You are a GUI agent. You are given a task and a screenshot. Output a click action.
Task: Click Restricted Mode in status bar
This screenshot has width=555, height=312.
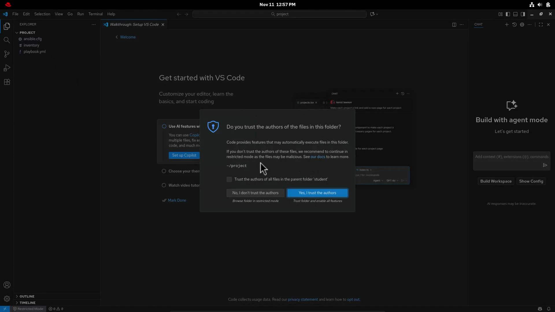click(28, 309)
